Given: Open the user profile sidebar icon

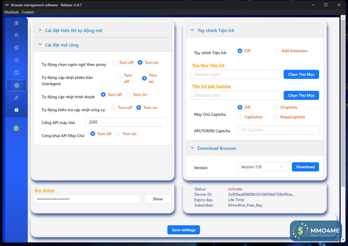Looking at the screenshot, I should tap(16, 35).
